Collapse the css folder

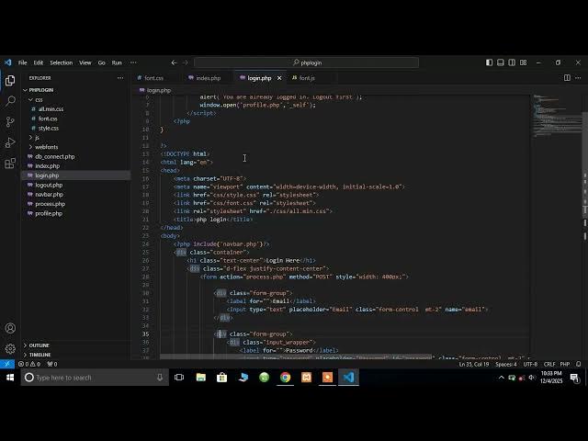coord(75,100)
